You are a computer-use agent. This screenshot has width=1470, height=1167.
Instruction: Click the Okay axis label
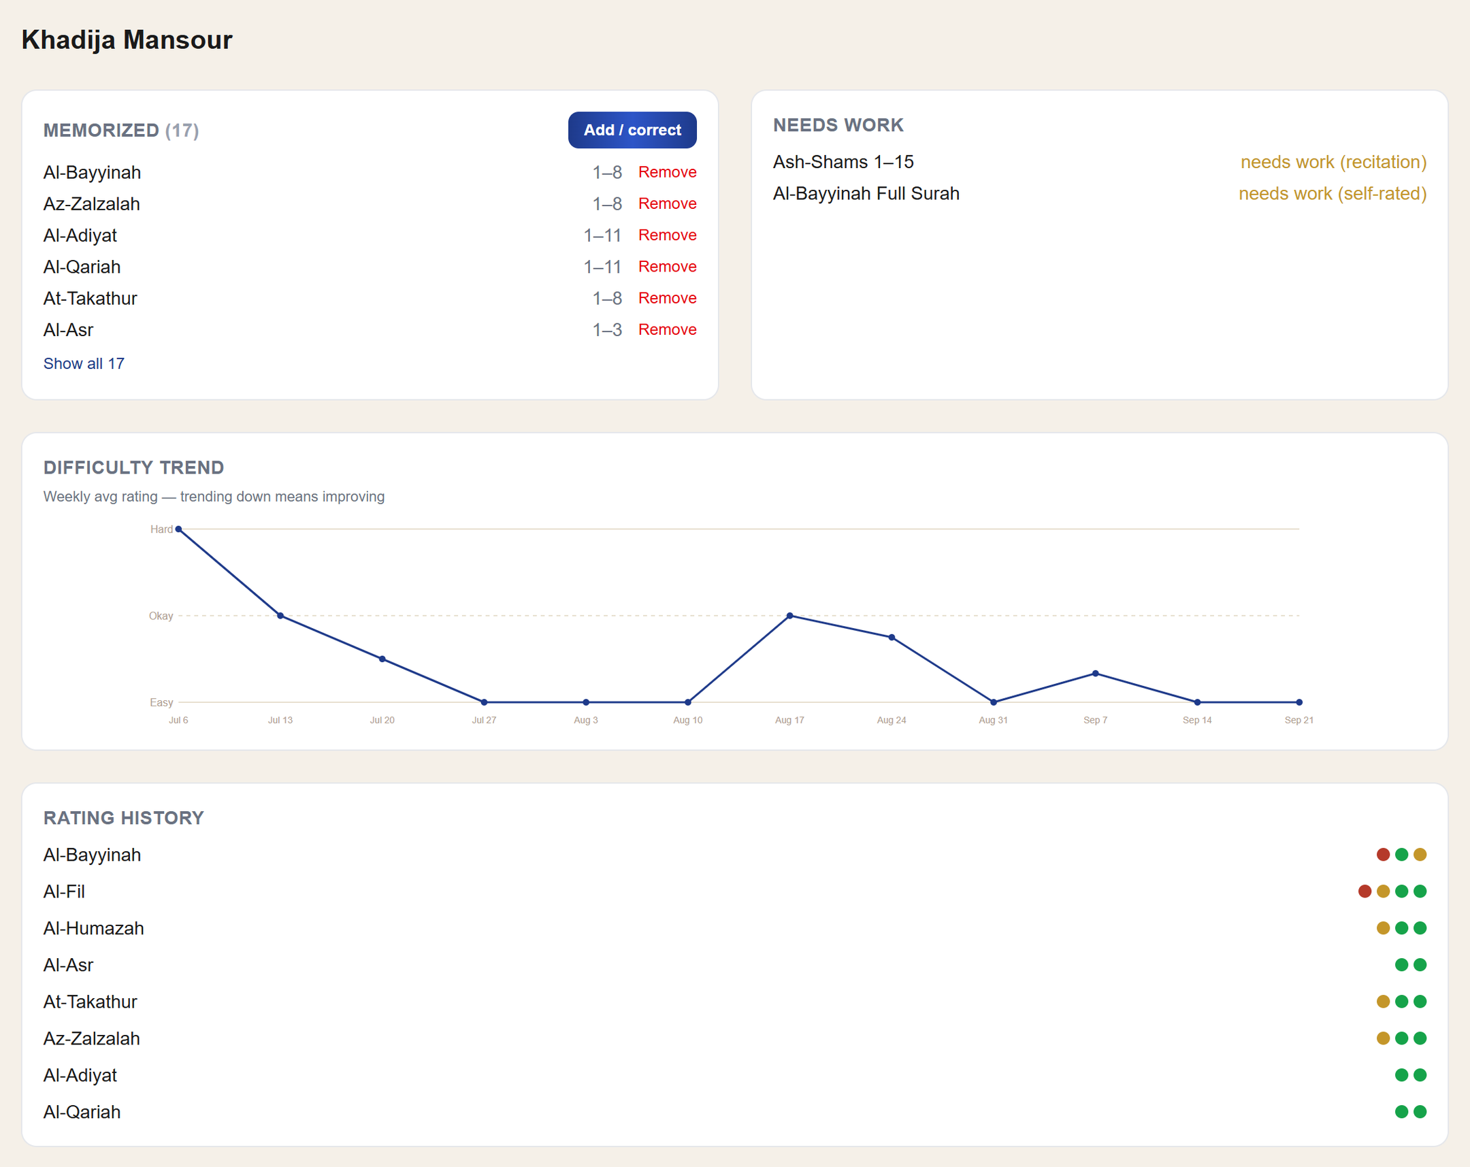coord(161,616)
